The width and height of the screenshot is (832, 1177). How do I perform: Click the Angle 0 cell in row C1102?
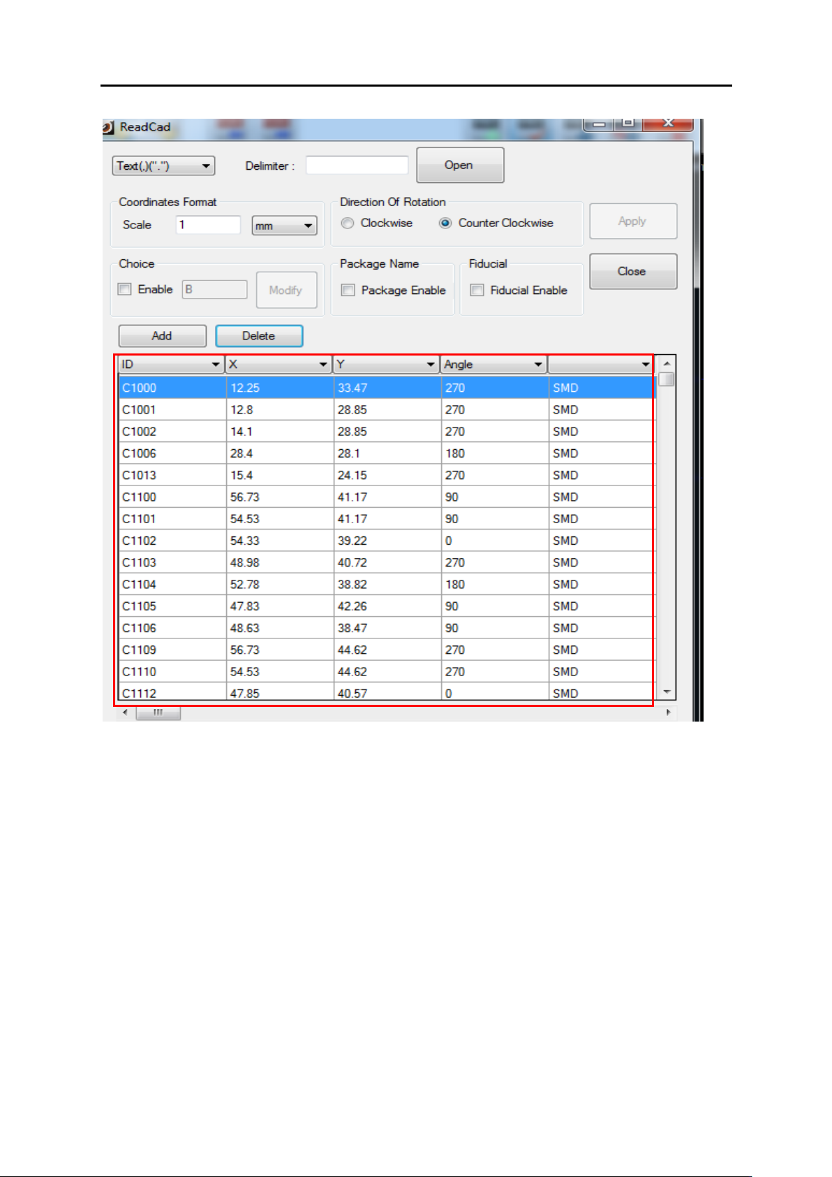click(496, 541)
